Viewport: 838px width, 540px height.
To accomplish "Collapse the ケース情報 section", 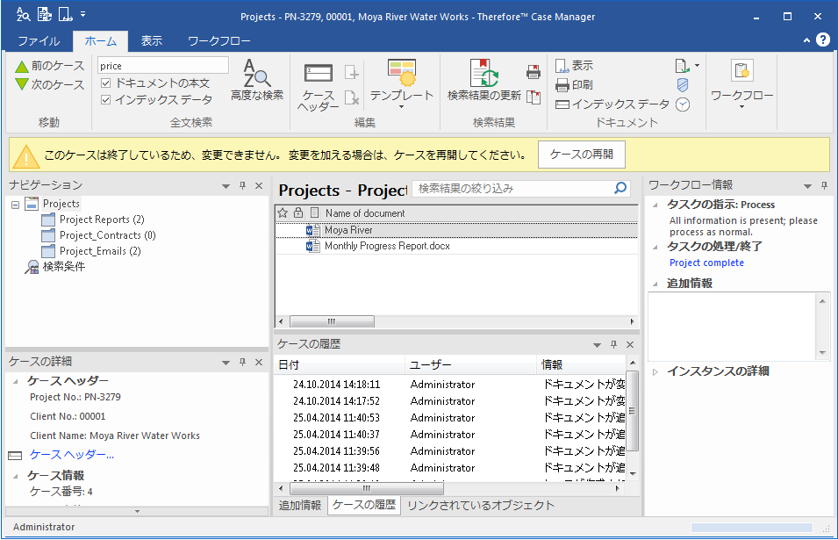I will coord(16,476).
